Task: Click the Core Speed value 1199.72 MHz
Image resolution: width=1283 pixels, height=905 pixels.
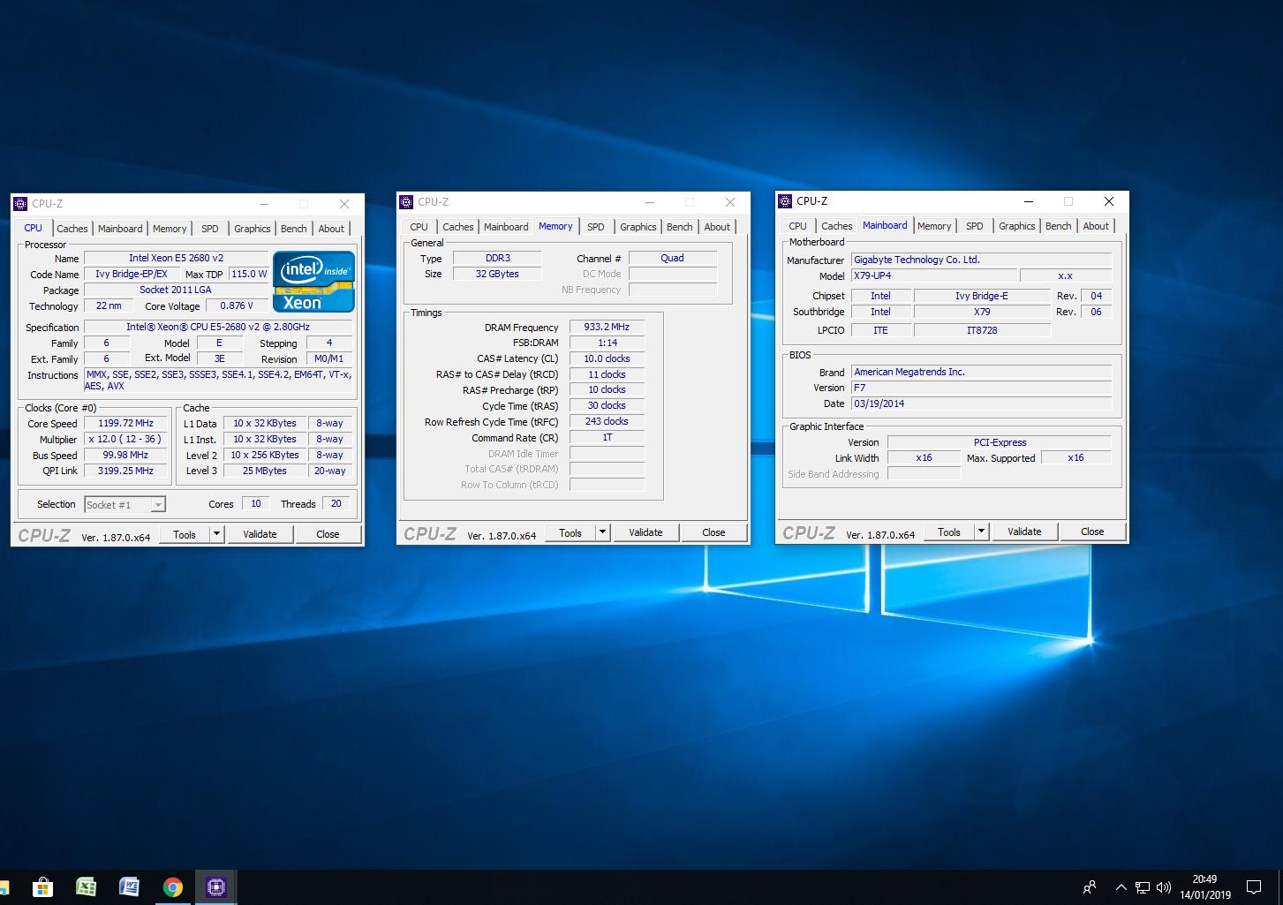Action: point(126,424)
